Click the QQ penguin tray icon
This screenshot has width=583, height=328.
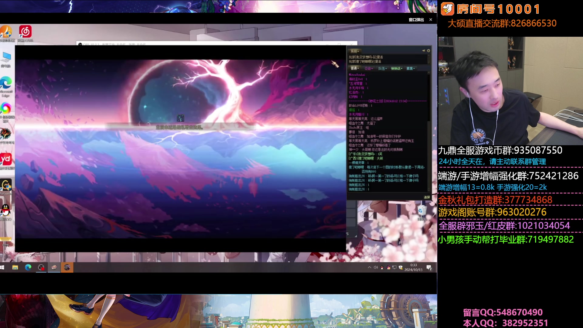coord(382,267)
